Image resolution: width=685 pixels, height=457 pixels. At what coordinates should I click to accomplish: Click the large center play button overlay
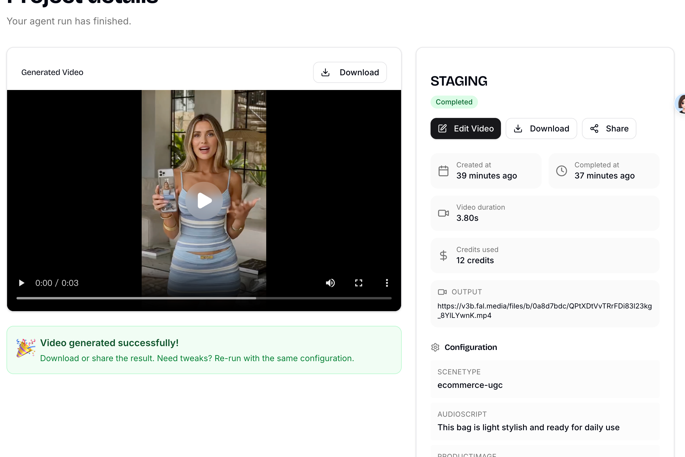coord(204,201)
